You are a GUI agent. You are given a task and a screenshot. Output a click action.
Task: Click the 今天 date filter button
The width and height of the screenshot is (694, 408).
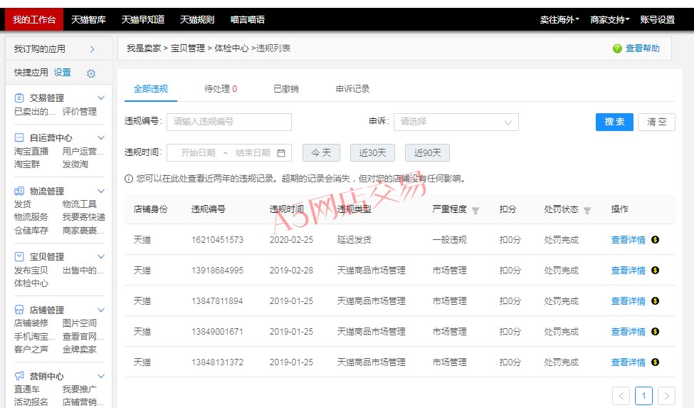[321, 152]
